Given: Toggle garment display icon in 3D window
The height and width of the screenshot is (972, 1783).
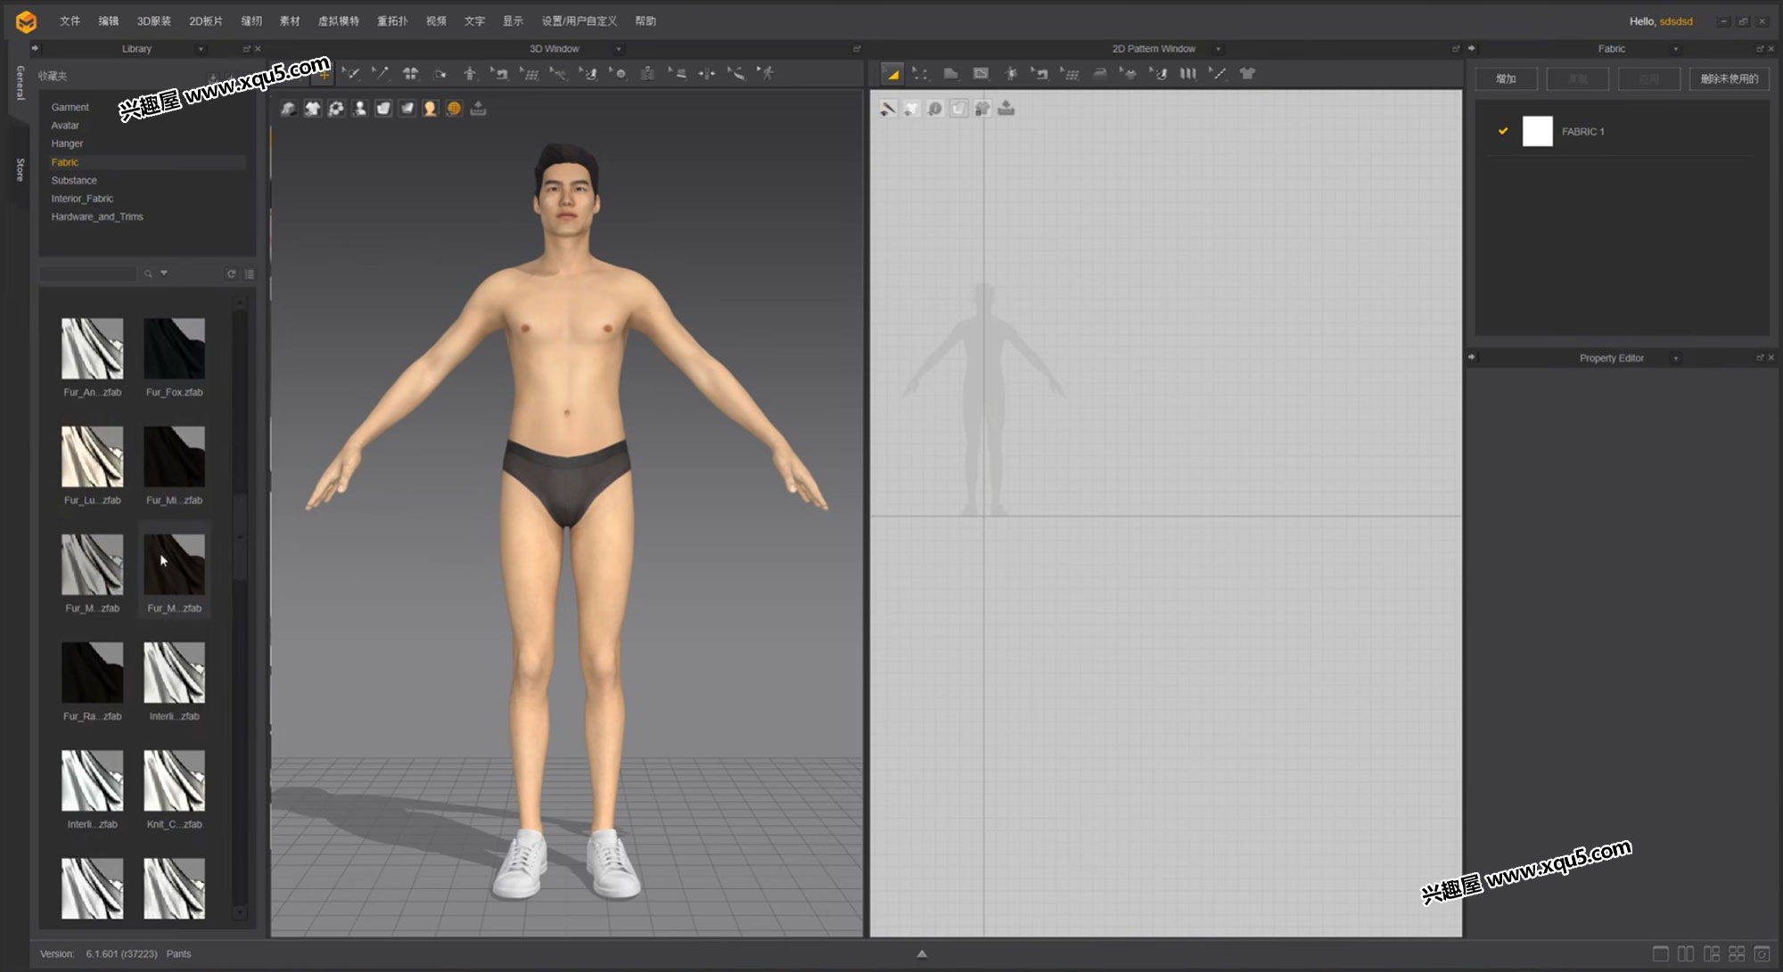Looking at the screenshot, I should [x=312, y=109].
